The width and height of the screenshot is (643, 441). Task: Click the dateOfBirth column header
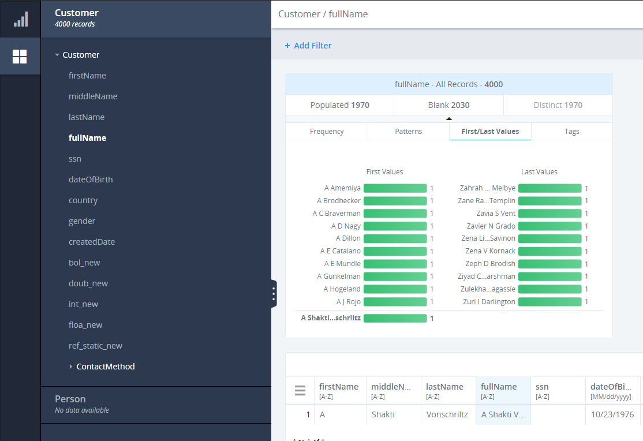[x=612, y=391]
